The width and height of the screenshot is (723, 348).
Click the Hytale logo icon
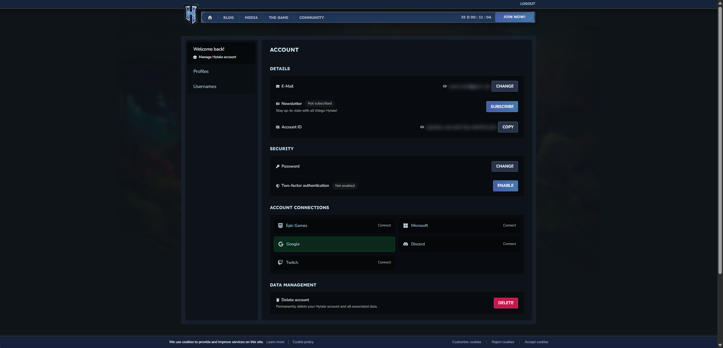tap(191, 15)
